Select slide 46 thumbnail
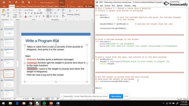Screen dimensions: 189x106 [x=9, y=83]
